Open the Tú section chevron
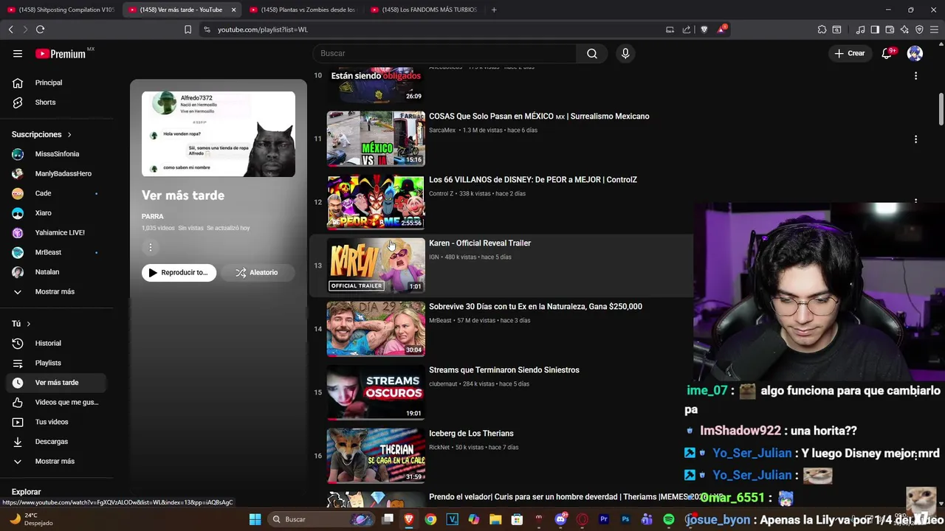Screen dimensions: 945x531 click(x=29, y=324)
